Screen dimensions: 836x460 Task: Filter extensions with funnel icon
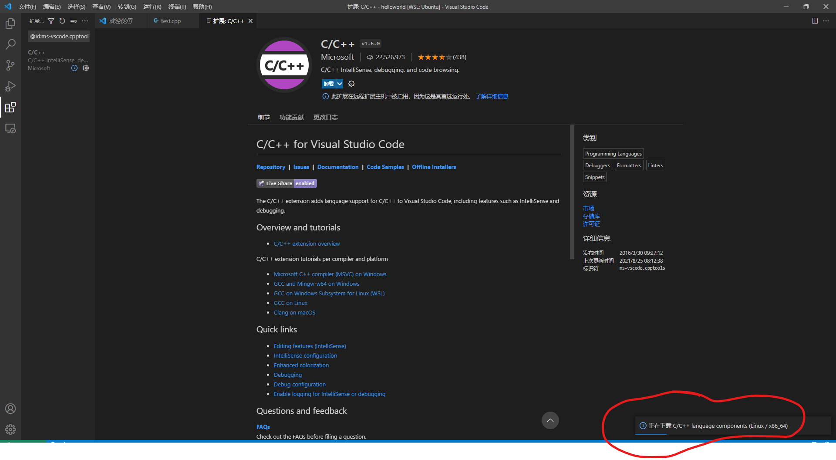click(51, 21)
